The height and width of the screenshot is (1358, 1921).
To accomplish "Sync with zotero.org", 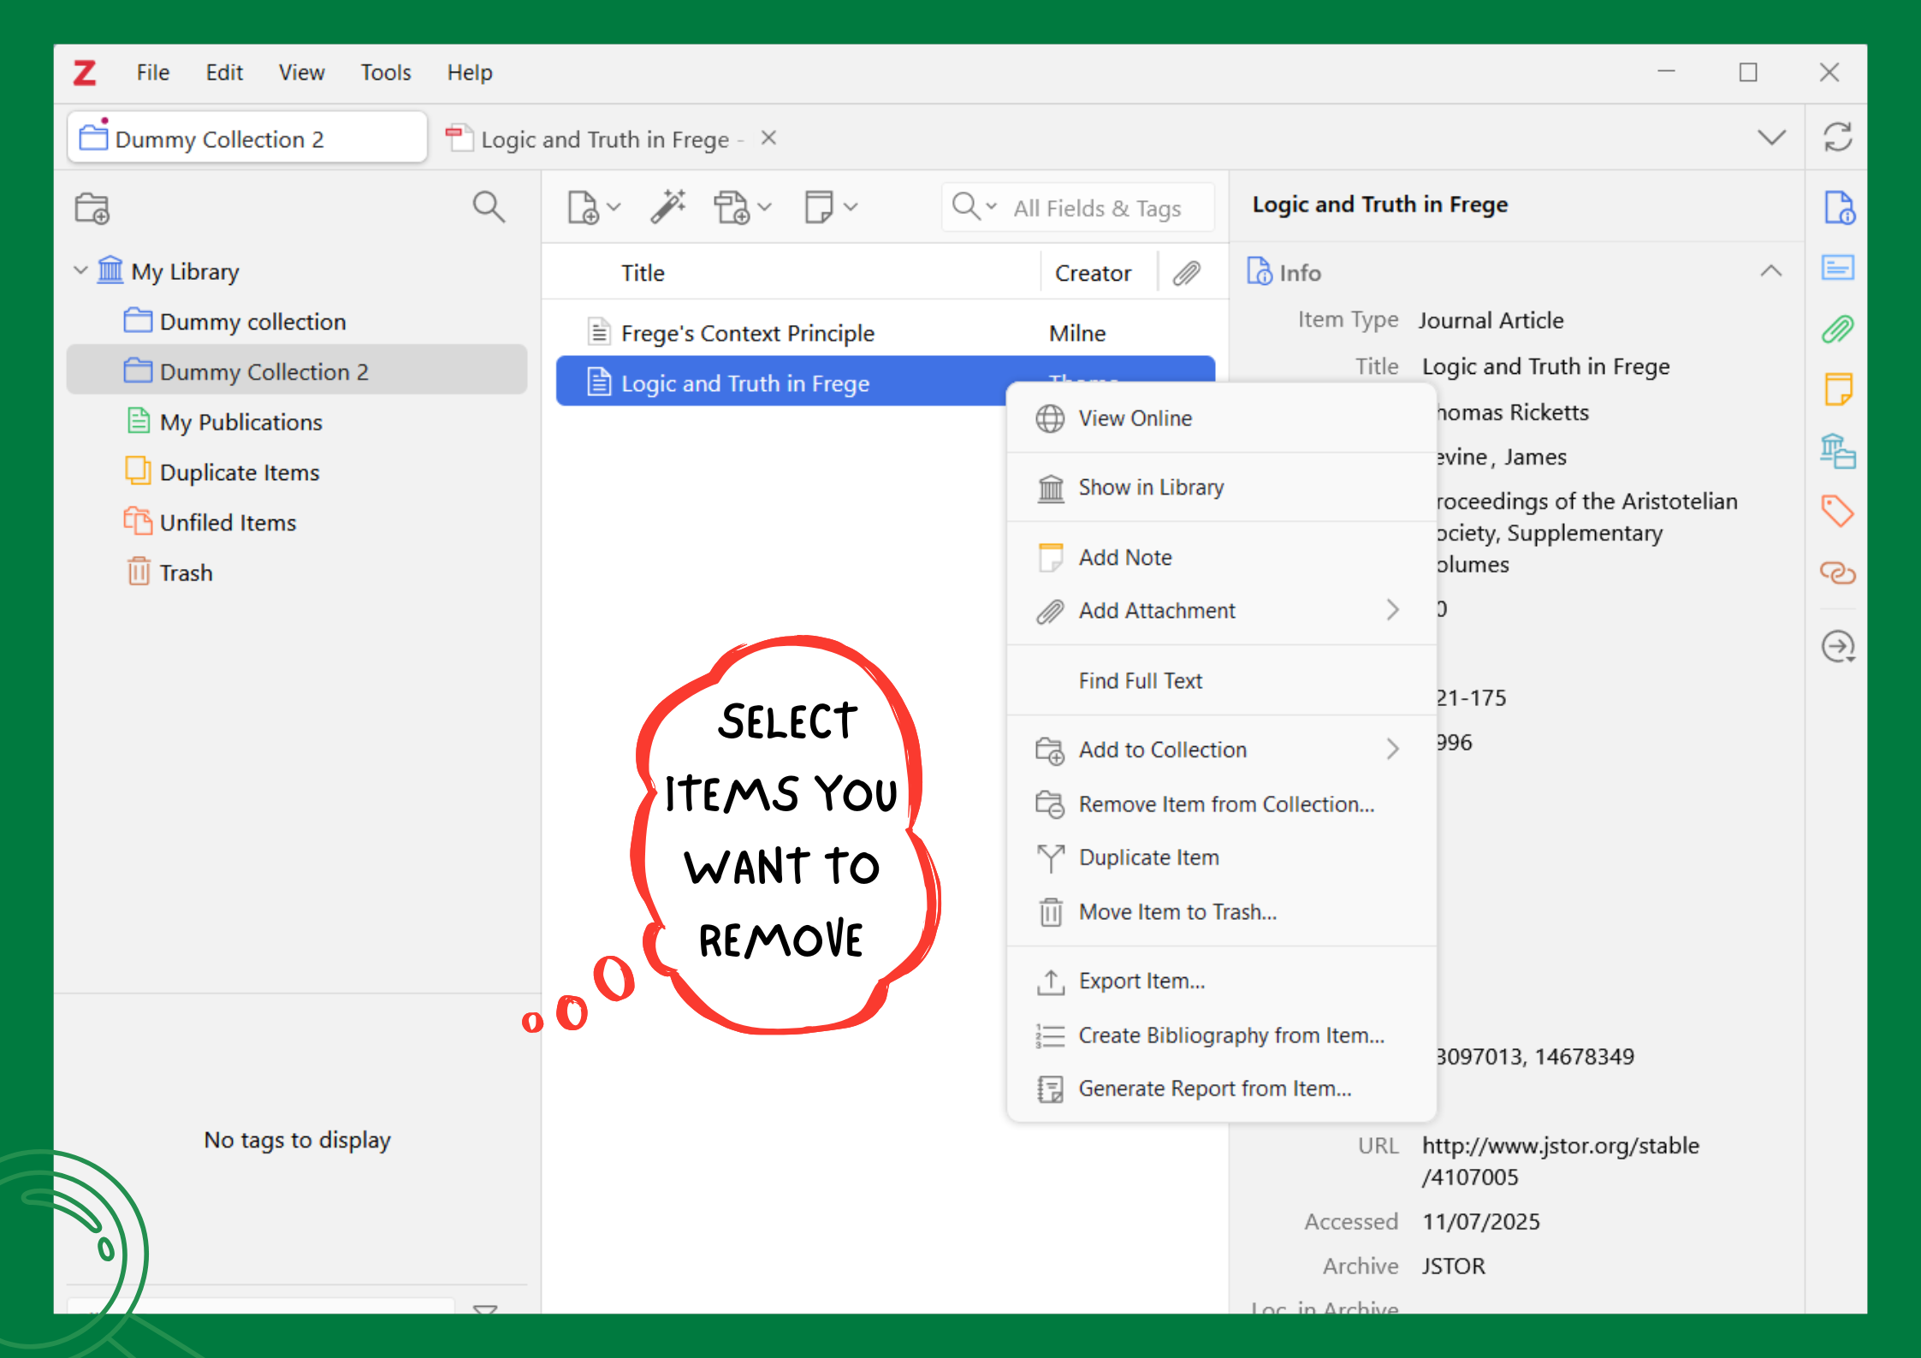I will click(1838, 137).
